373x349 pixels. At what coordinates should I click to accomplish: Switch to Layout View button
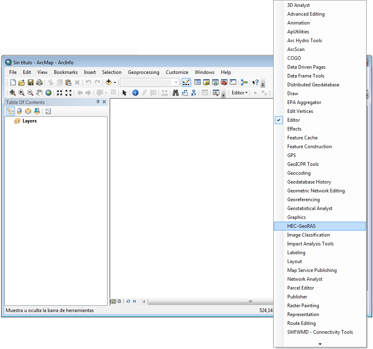pyautogui.click(x=120, y=301)
